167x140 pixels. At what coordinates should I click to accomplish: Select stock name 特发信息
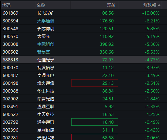46,68
